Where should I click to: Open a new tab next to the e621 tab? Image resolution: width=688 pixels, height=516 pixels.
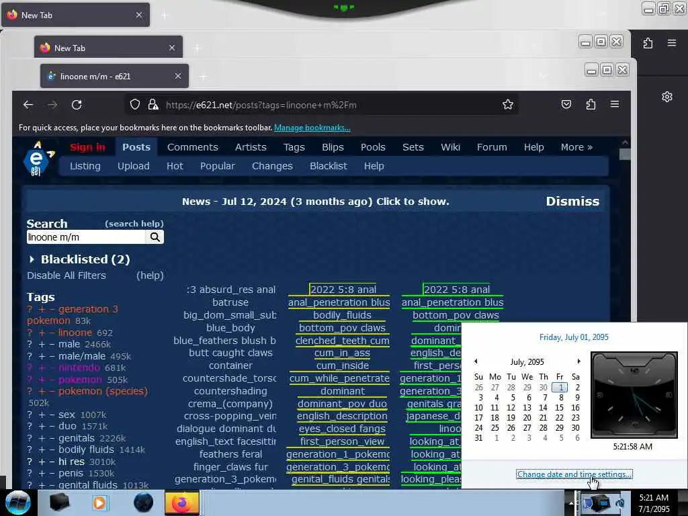point(203,77)
